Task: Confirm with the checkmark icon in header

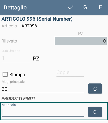Action: click(x=71, y=7)
